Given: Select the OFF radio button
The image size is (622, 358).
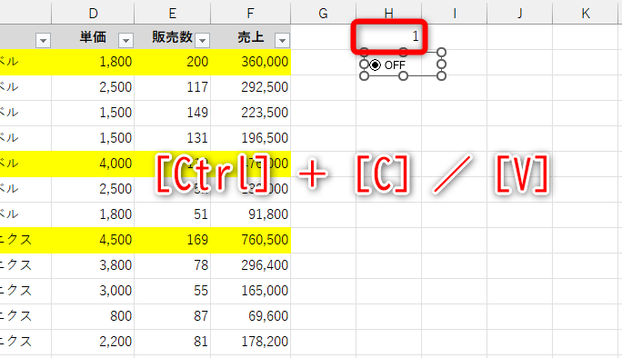Looking at the screenshot, I should pyautogui.click(x=376, y=65).
